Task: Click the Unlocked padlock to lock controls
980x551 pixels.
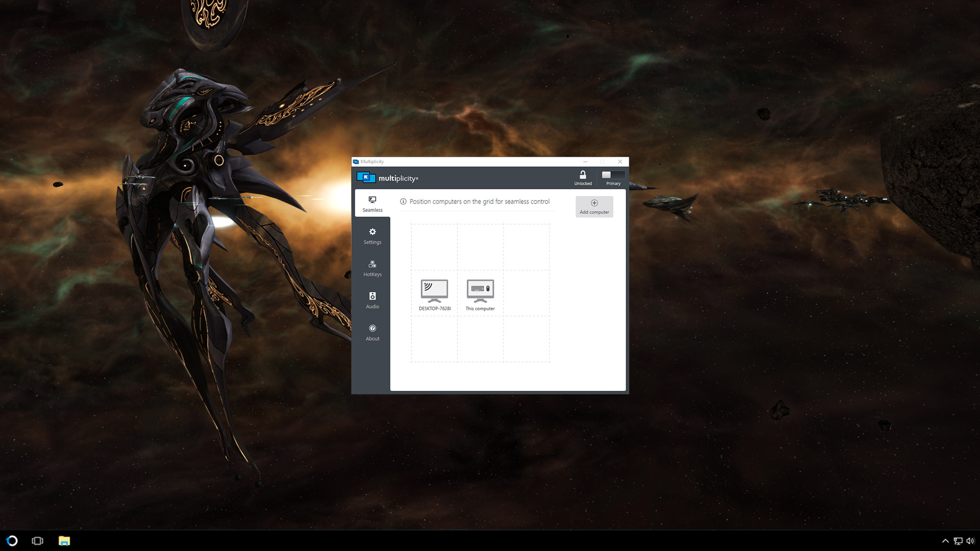Action: [582, 174]
